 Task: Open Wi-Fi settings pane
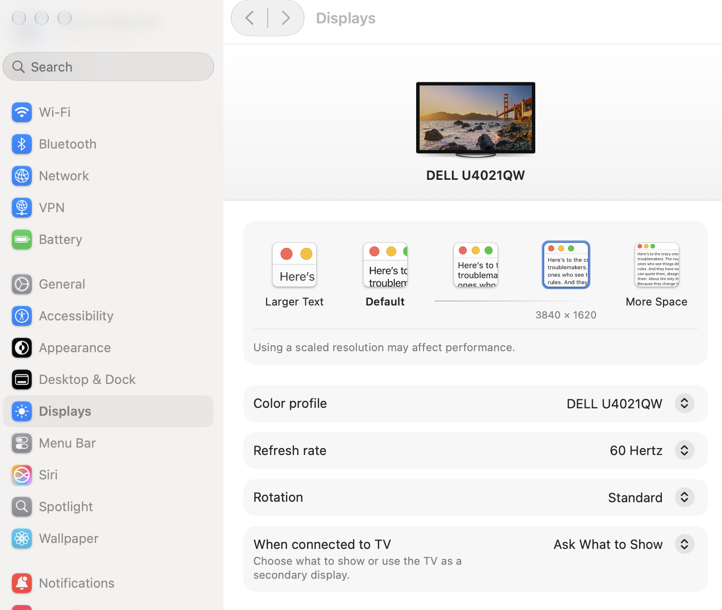pos(108,112)
